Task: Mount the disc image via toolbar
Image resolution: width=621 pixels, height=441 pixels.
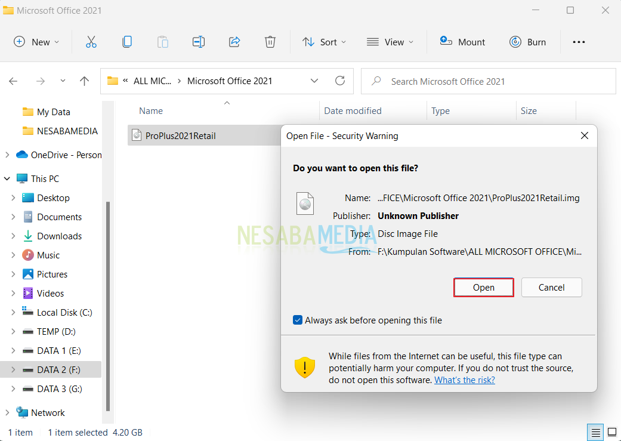Action: [x=462, y=42]
